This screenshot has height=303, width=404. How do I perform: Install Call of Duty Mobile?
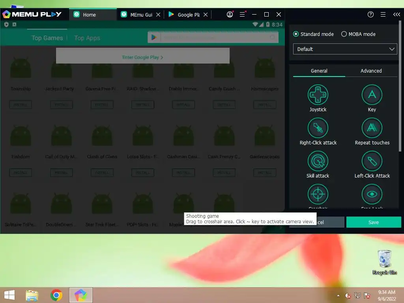click(61, 172)
